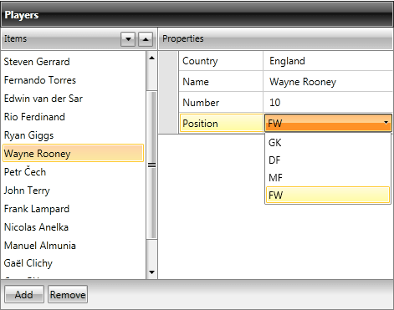Choose GK from the position list
Viewport: 394px width, 310px height.
click(328, 143)
